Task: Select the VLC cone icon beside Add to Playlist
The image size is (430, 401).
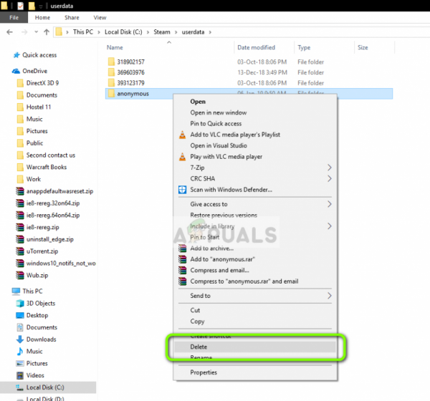Action: pyautogui.click(x=182, y=135)
